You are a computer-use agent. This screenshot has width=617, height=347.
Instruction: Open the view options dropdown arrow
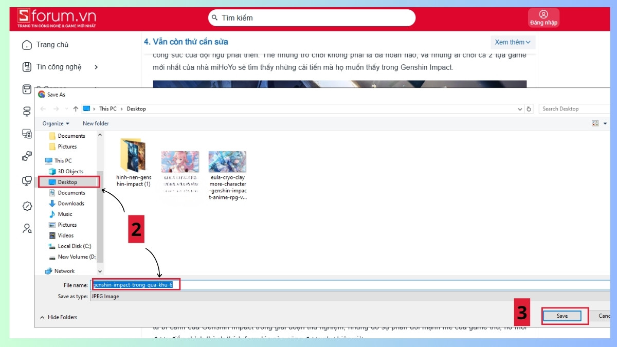click(605, 123)
